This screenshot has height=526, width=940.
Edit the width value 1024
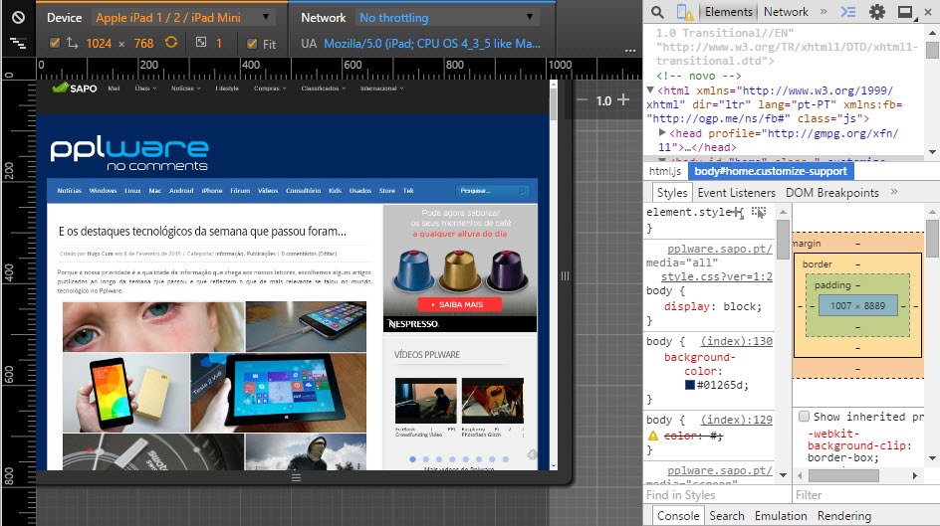[x=99, y=43]
